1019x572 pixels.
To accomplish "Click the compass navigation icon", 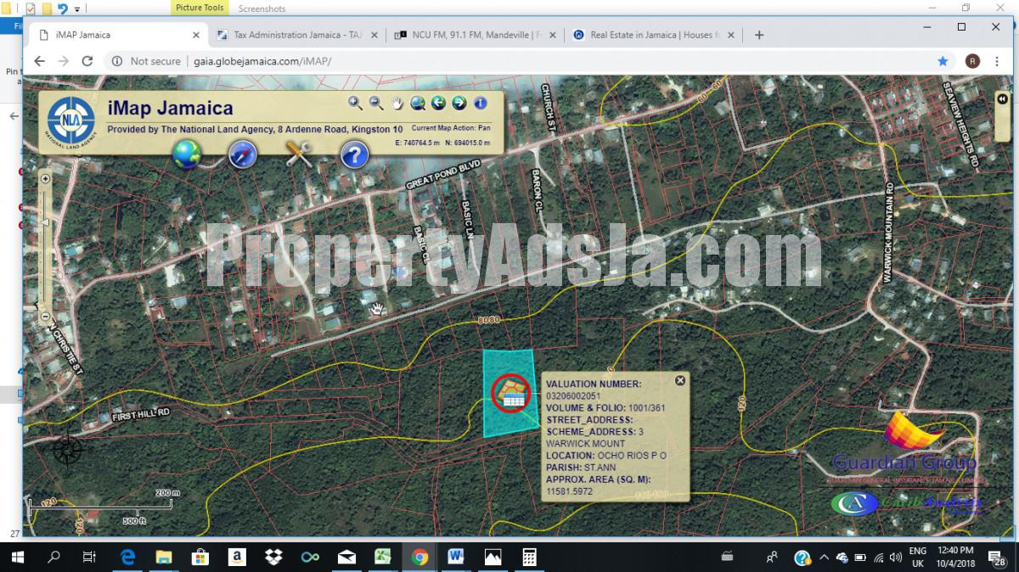I will [243, 154].
